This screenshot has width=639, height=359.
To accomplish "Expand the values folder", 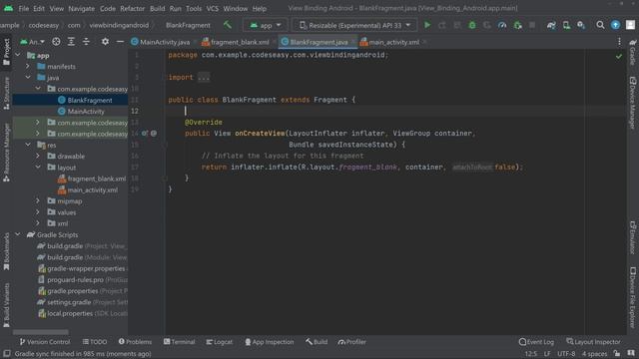I will point(38,212).
